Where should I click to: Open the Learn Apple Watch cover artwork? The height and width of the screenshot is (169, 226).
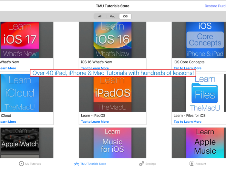point(20,143)
